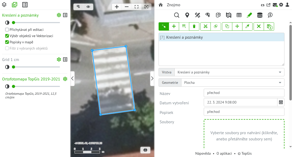Click contrast icon of Kreslení a poznámky layer

pyautogui.click(x=7, y=23)
